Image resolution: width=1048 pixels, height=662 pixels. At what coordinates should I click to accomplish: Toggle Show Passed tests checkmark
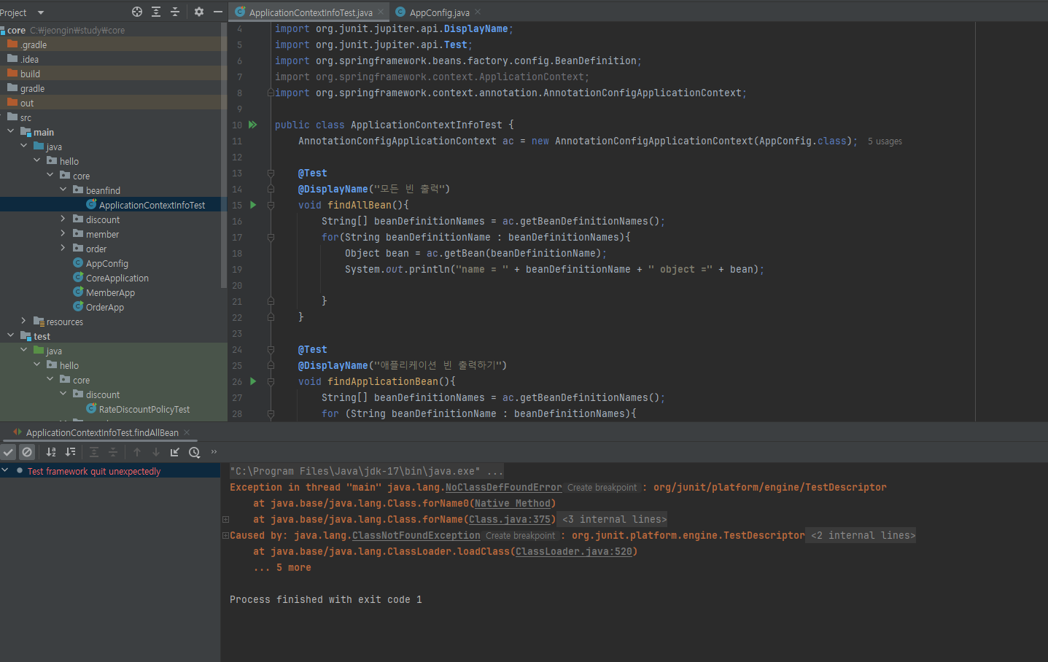8,452
